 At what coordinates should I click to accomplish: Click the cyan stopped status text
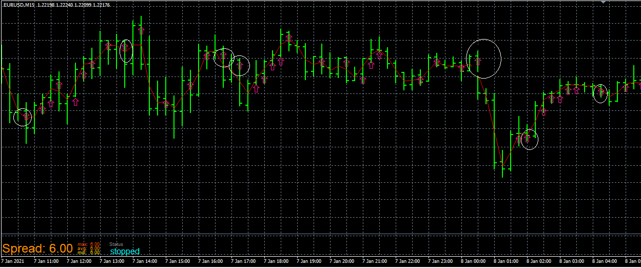pyautogui.click(x=125, y=252)
